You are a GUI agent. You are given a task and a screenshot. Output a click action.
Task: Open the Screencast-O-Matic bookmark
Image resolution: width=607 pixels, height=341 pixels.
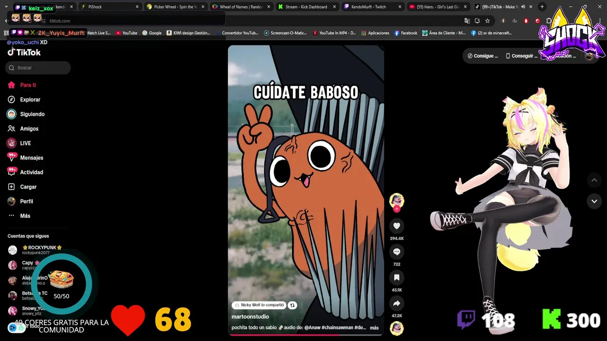[x=285, y=33]
